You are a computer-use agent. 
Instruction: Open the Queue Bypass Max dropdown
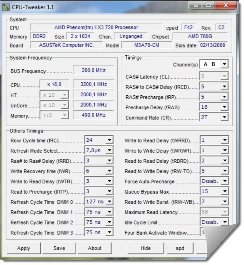[x=214, y=191]
